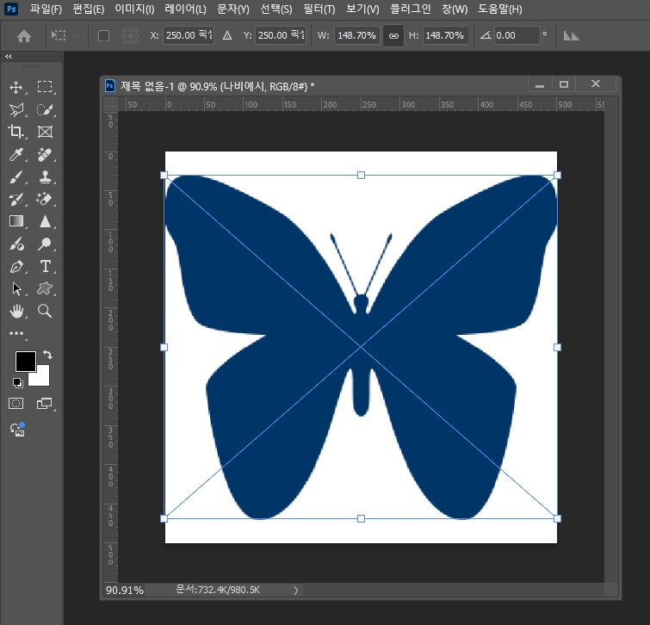Toggle relative positioning triangle icon
The height and width of the screenshot is (625, 650).
[x=227, y=35]
